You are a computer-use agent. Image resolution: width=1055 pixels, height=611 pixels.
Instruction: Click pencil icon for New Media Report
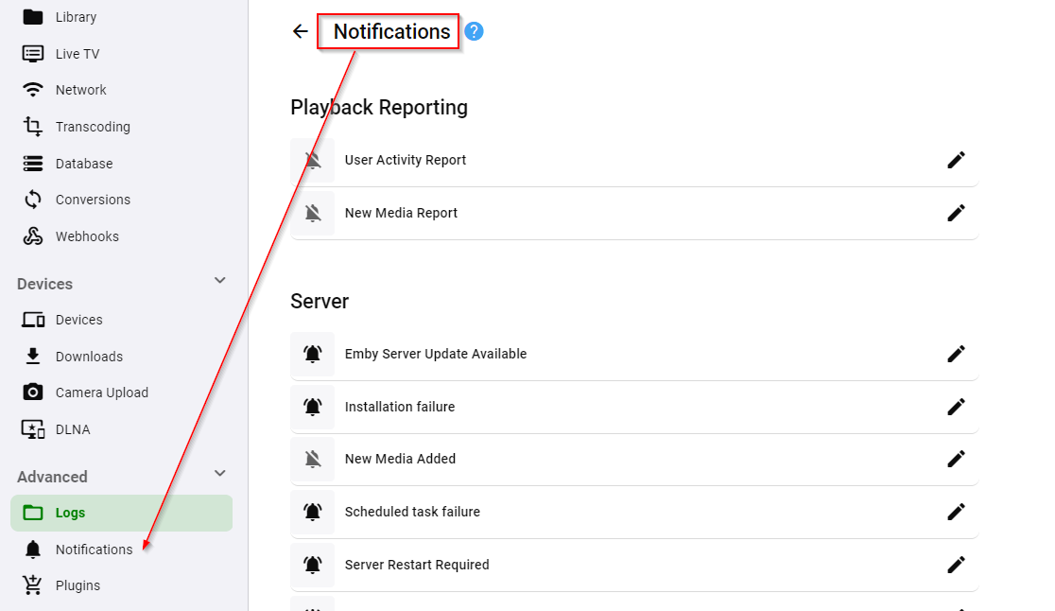tap(956, 213)
